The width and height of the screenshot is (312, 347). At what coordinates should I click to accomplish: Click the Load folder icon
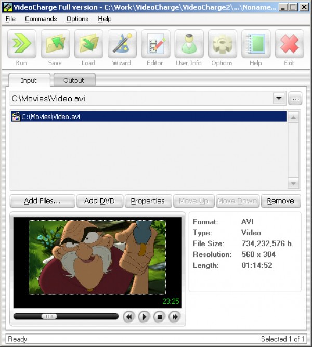88,44
